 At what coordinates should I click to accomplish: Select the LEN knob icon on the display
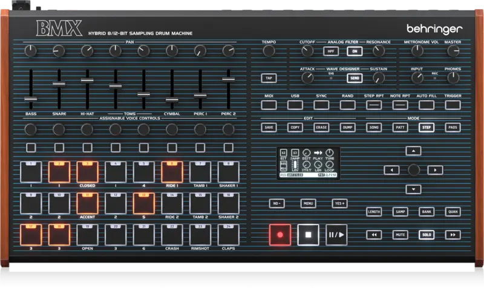(x=318, y=165)
